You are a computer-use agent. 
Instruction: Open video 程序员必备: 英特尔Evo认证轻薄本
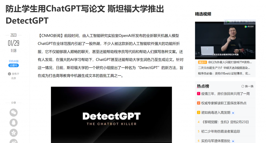224,73
